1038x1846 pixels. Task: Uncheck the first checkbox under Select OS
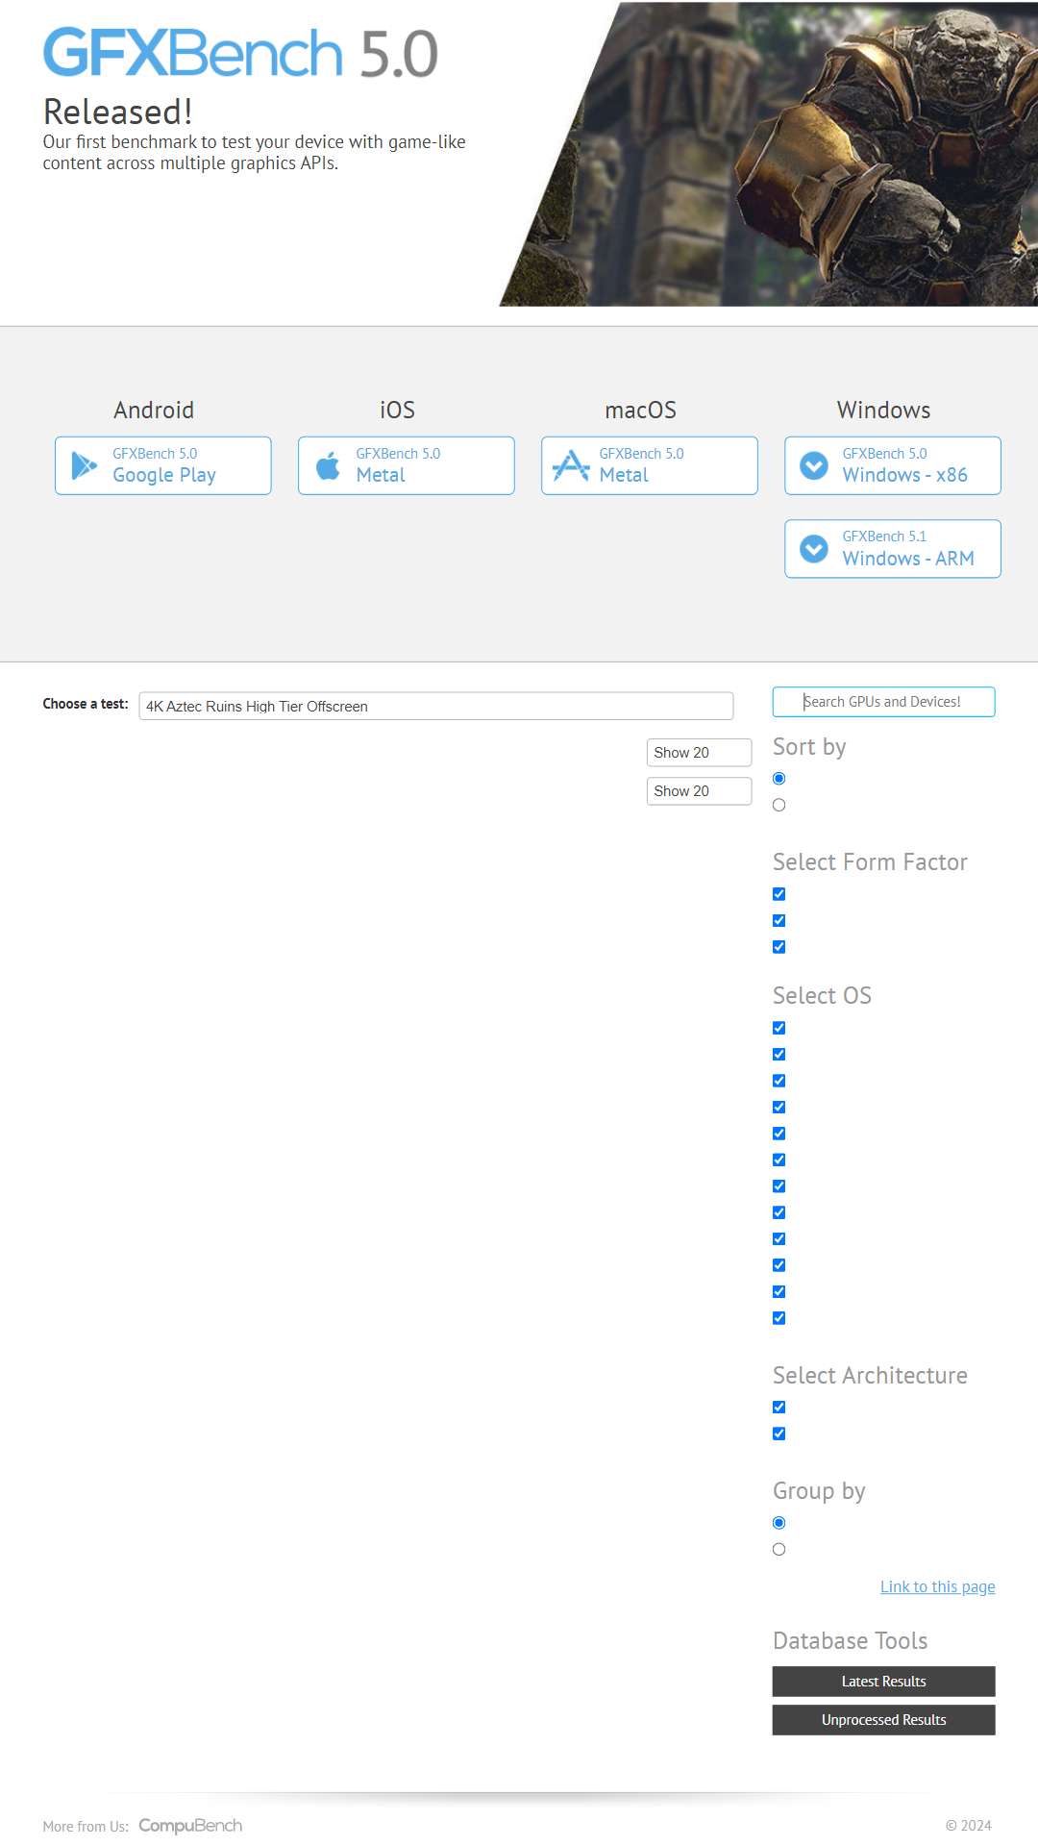[779, 1028]
